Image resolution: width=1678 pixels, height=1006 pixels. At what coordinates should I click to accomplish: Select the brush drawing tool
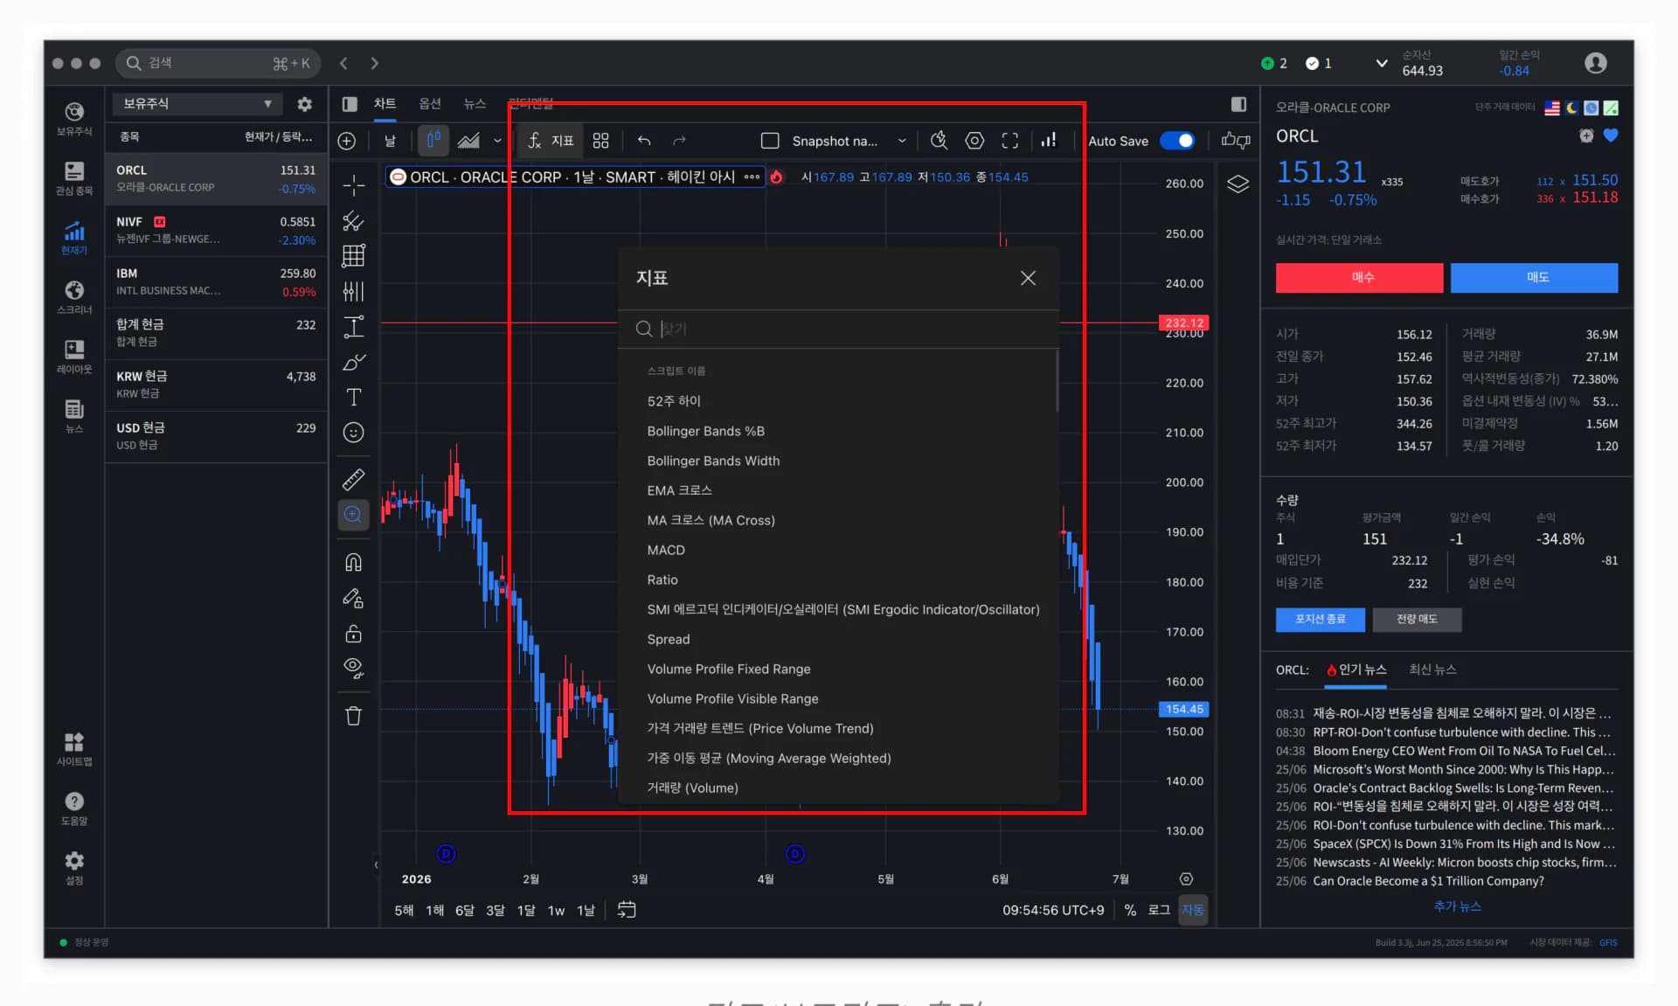tap(353, 362)
